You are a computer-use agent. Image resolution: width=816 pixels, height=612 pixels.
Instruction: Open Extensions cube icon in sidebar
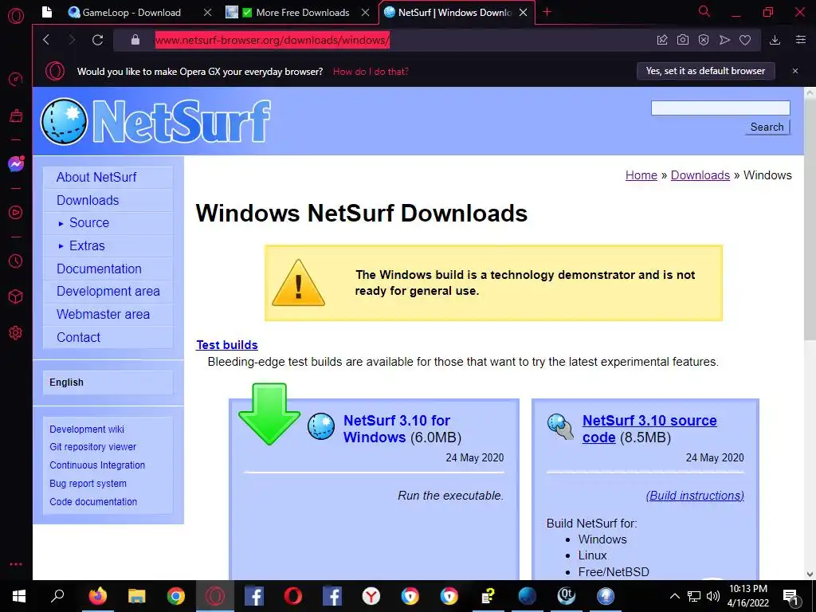pos(16,296)
